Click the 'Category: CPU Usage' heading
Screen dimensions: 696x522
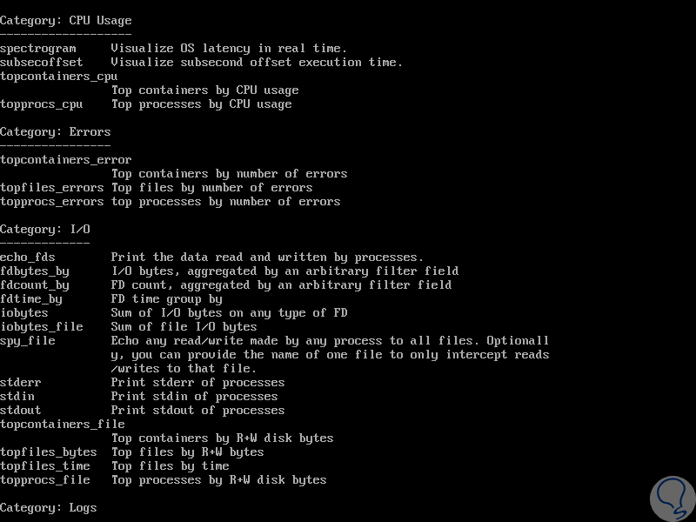tap(66, 21)
